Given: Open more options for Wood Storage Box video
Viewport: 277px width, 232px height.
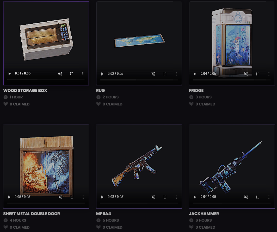Looking at the screenshot, I should click(x=83, y=74).
